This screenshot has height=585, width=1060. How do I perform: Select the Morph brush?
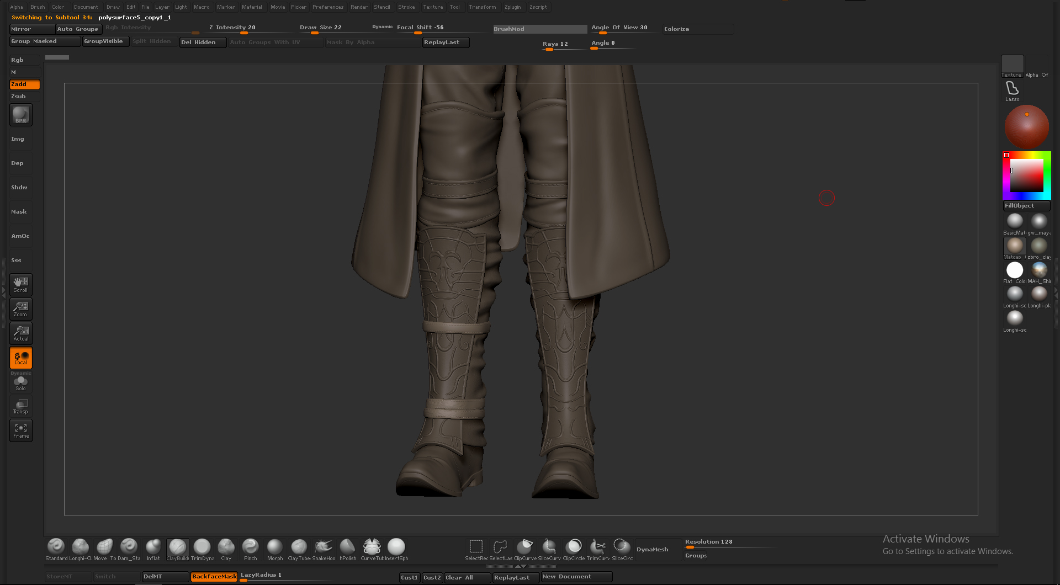pos(274,549)
